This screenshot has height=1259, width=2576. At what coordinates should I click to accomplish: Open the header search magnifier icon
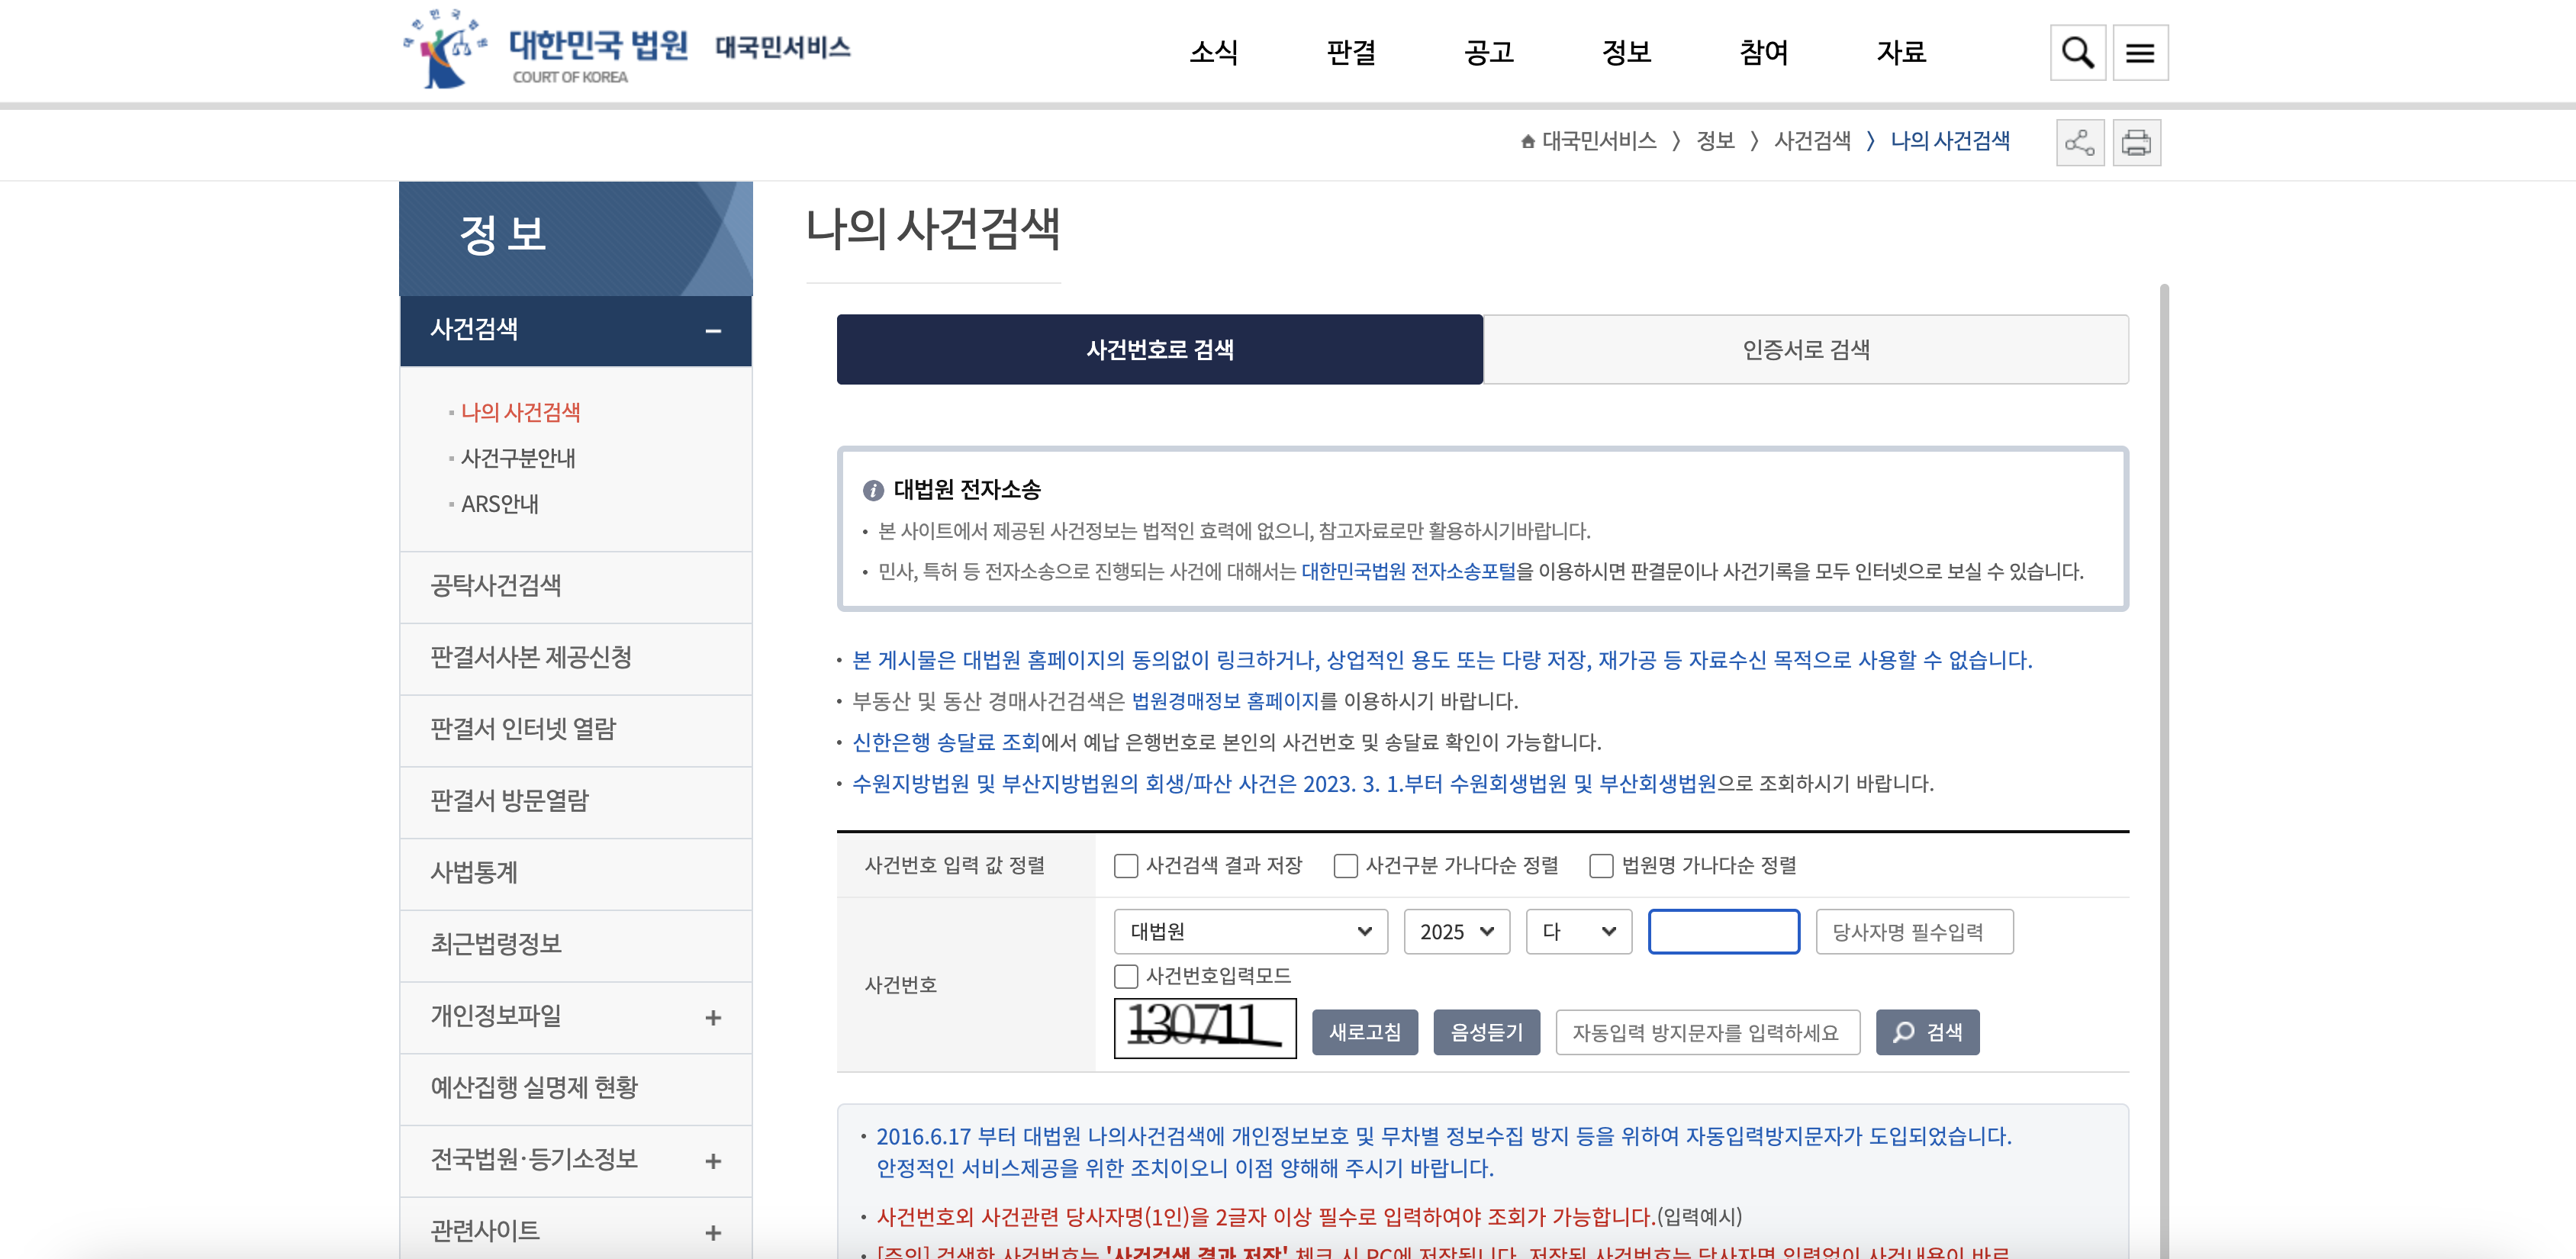click(x=2077, y=52)
